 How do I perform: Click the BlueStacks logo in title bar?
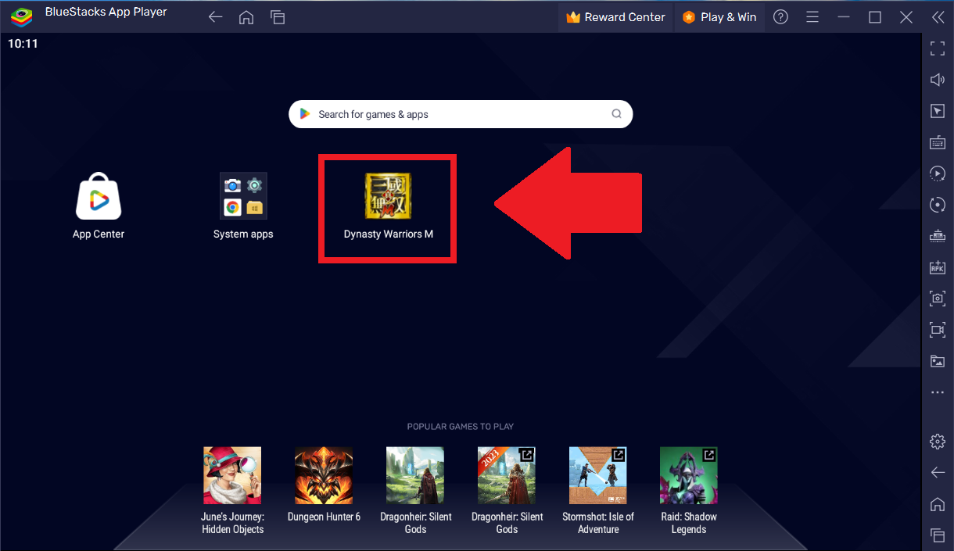click(x=21, y=16)
